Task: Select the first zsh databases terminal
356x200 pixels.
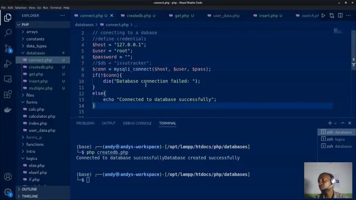Action: (337, 132)
